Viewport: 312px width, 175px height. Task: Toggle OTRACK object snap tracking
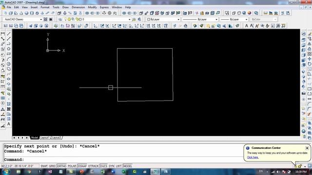click(x=93, y=166)
